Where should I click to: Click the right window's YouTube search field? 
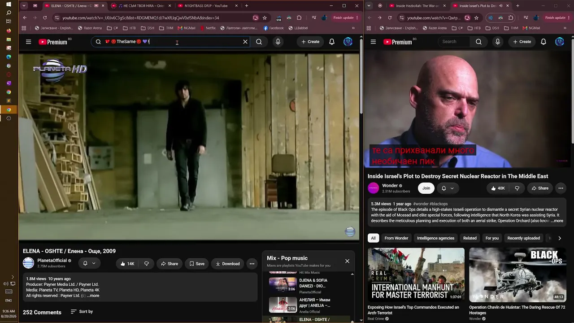click(x=454, y=42)
